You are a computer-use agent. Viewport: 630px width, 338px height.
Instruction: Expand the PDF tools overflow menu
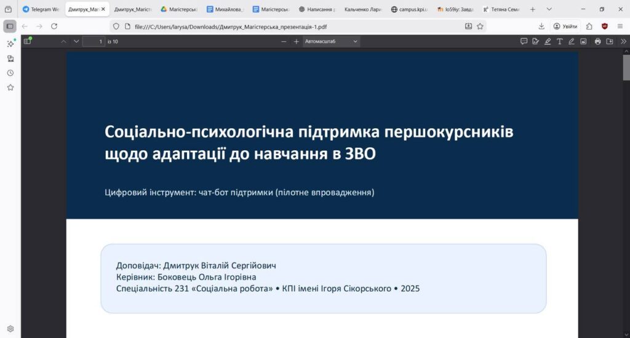coord(623,41)
